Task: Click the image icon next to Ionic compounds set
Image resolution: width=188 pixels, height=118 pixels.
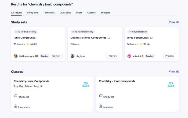Action: tap(151, 38)
